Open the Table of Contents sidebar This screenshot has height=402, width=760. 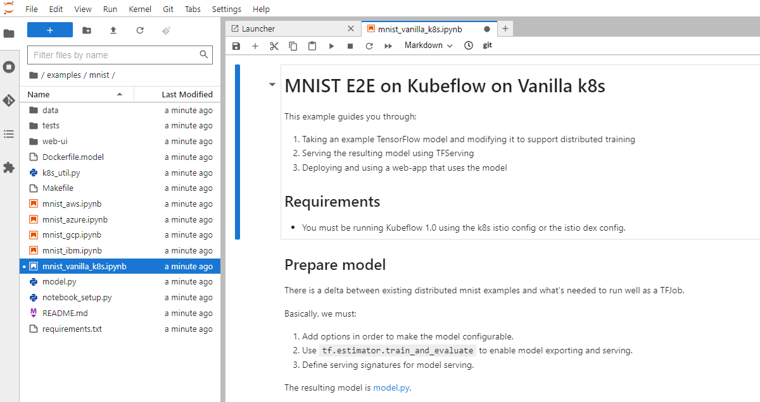9,134
